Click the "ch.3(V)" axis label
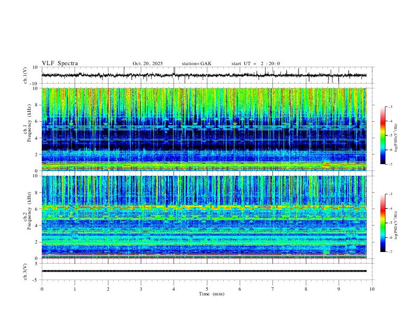 click(25, 272)
